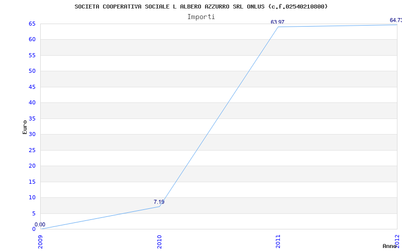This screenshot has width=402, height=251.
Task: Click the data label 7.19
Action: click(159, 202)
